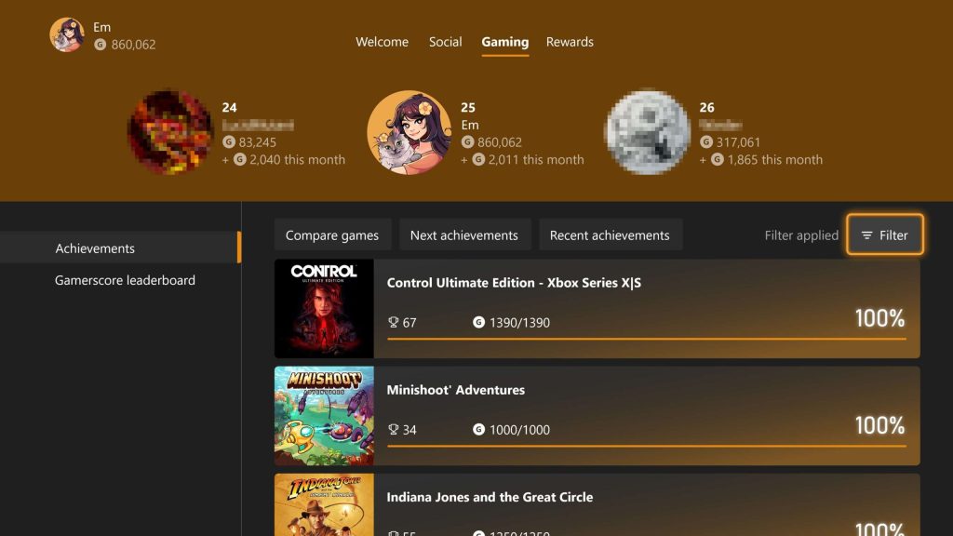The image size is (953, 536).
Task: Open Recent achievements
Action: click(610, 234)
